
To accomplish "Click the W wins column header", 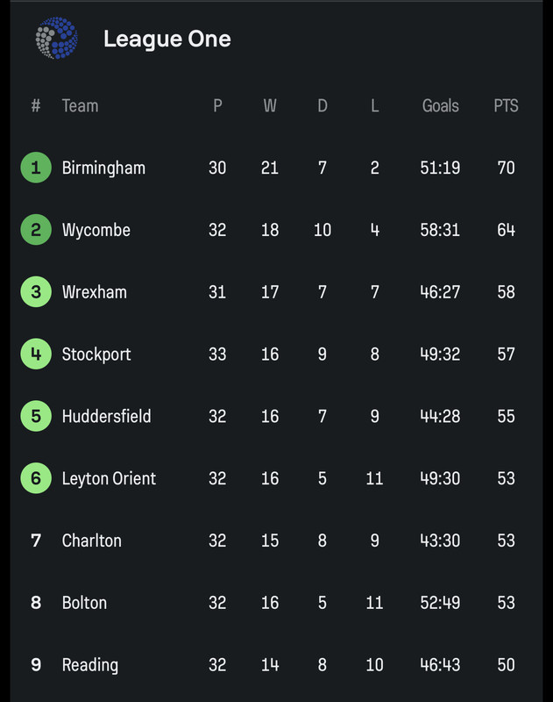I will click(270, 106).
